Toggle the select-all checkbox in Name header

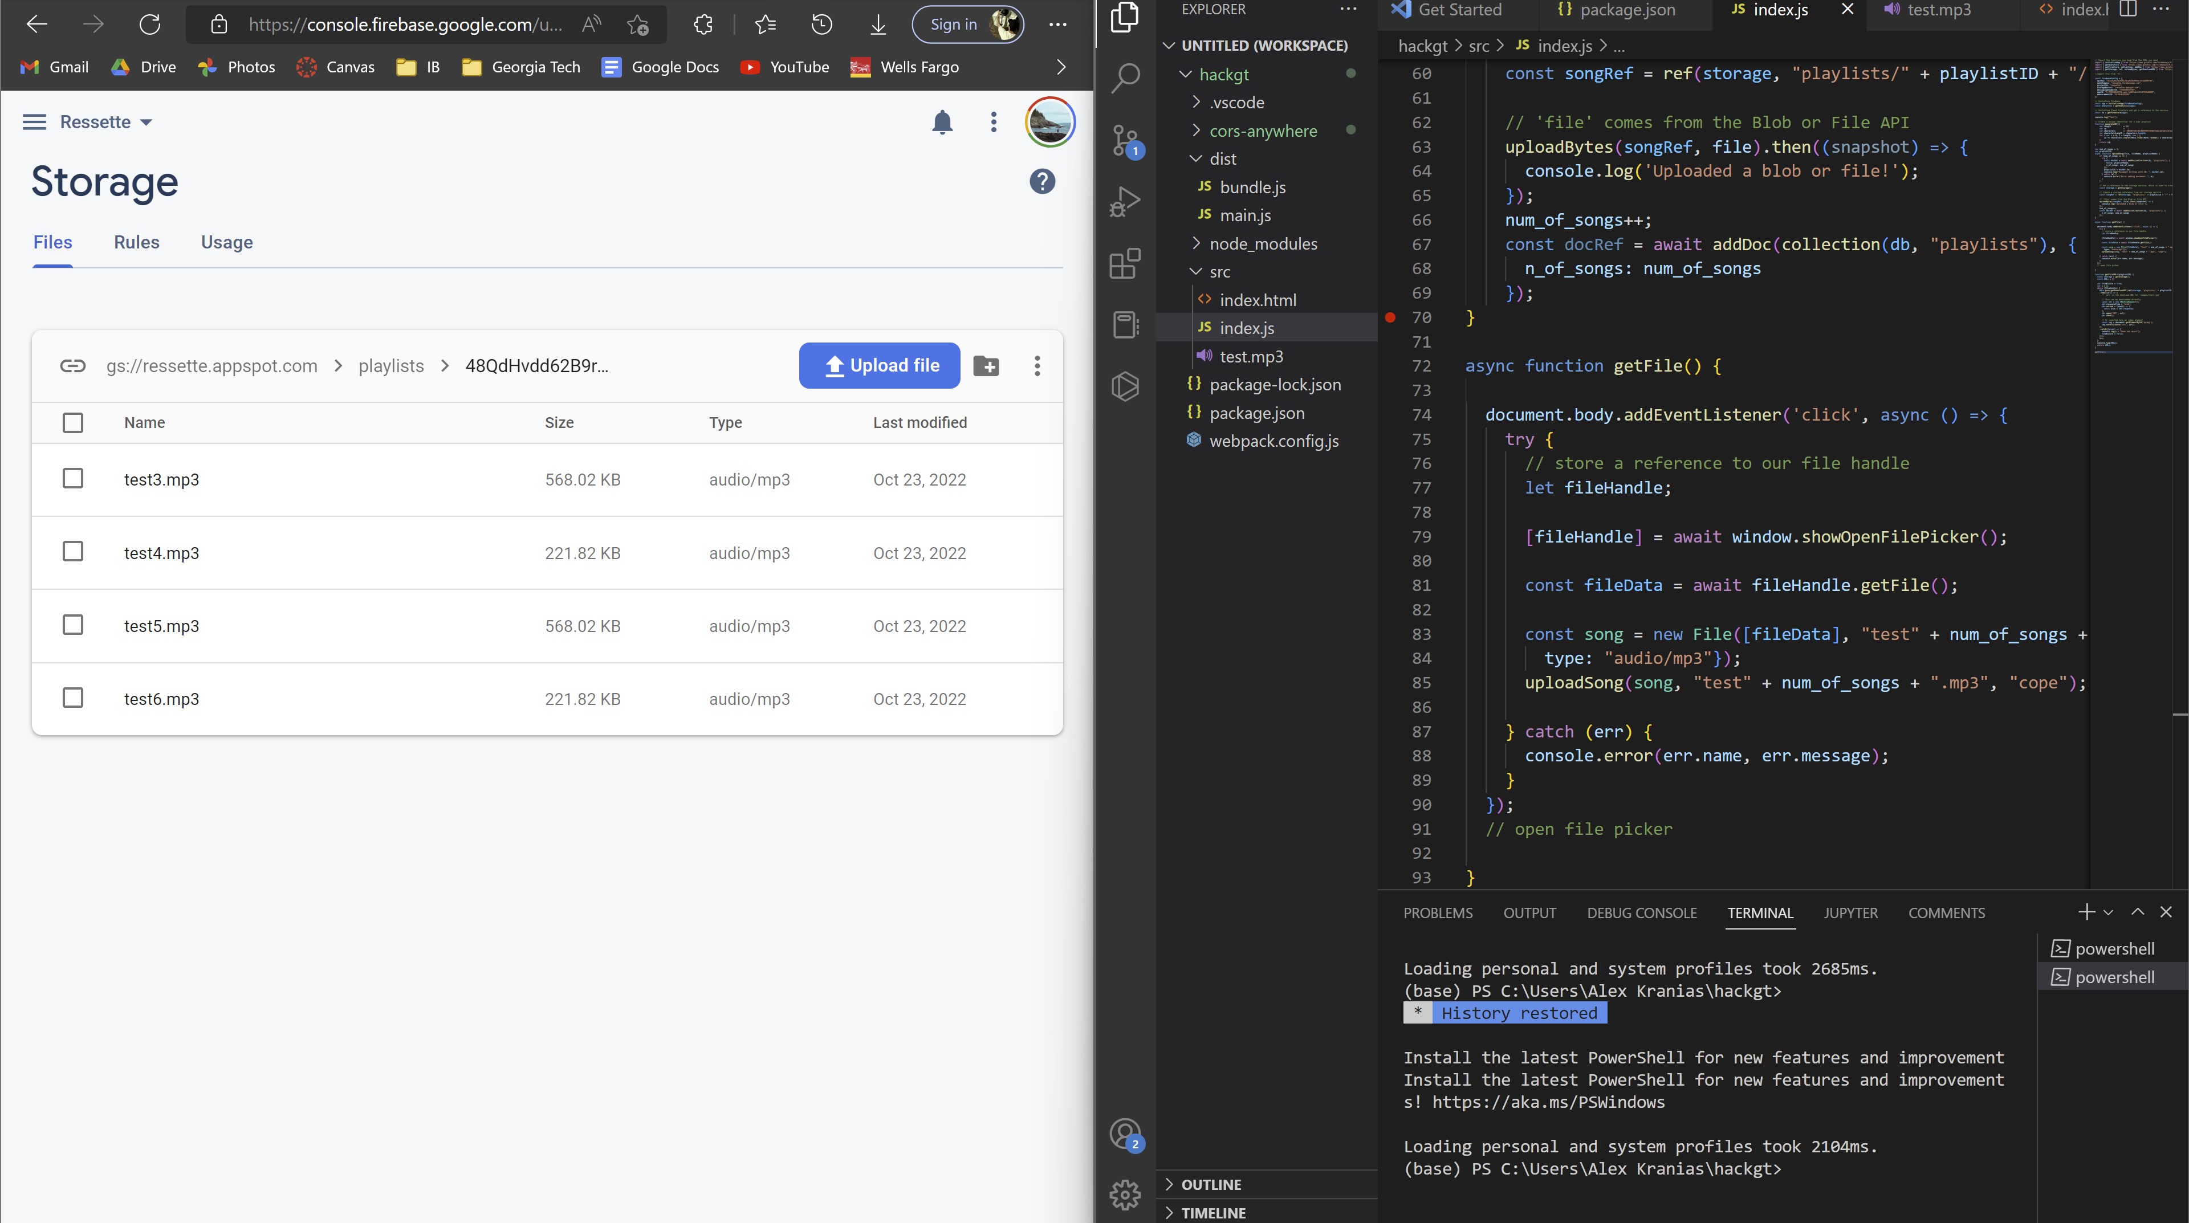[73, 422]
